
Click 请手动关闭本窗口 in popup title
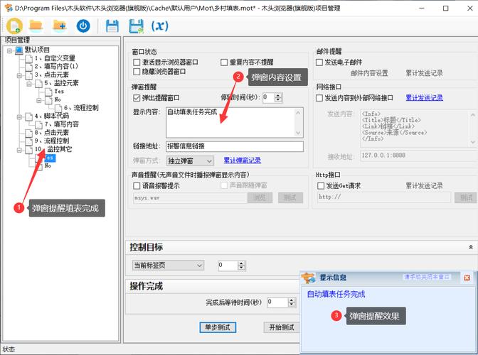(x=427, y=277)
